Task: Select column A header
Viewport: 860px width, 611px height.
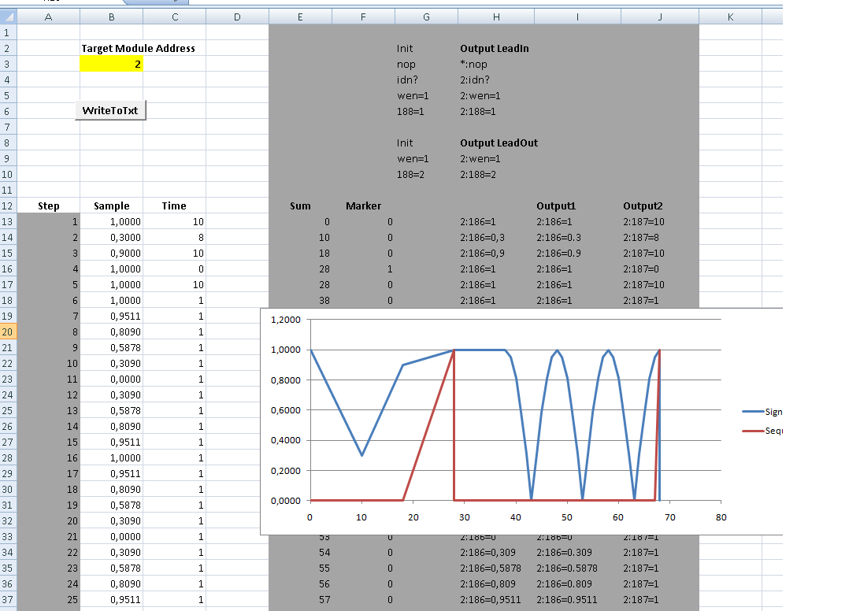Action: [48, 17]
